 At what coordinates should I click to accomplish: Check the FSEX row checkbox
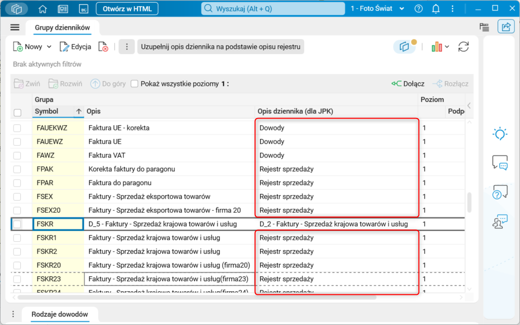pyautogui.click(x=17, y=197)
